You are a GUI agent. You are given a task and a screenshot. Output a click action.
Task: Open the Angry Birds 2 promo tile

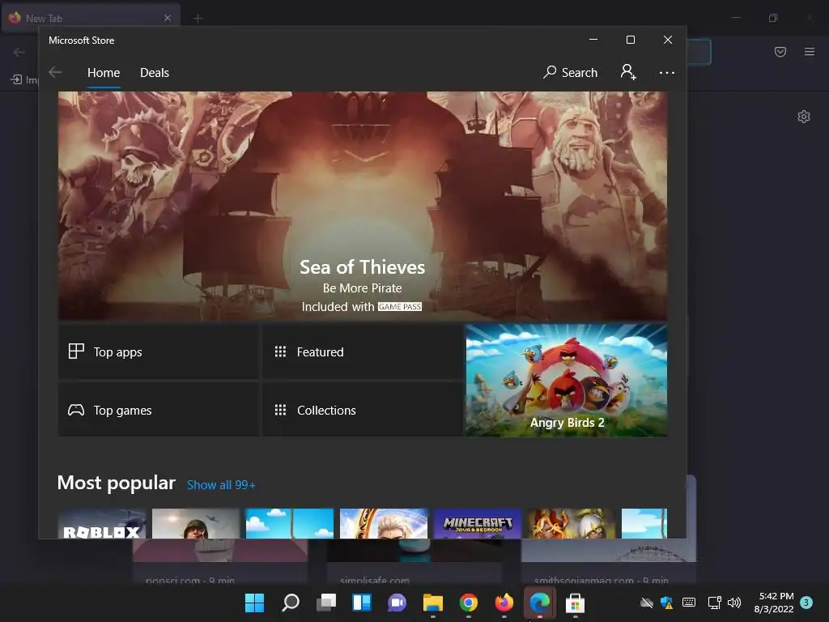point(566,381)
